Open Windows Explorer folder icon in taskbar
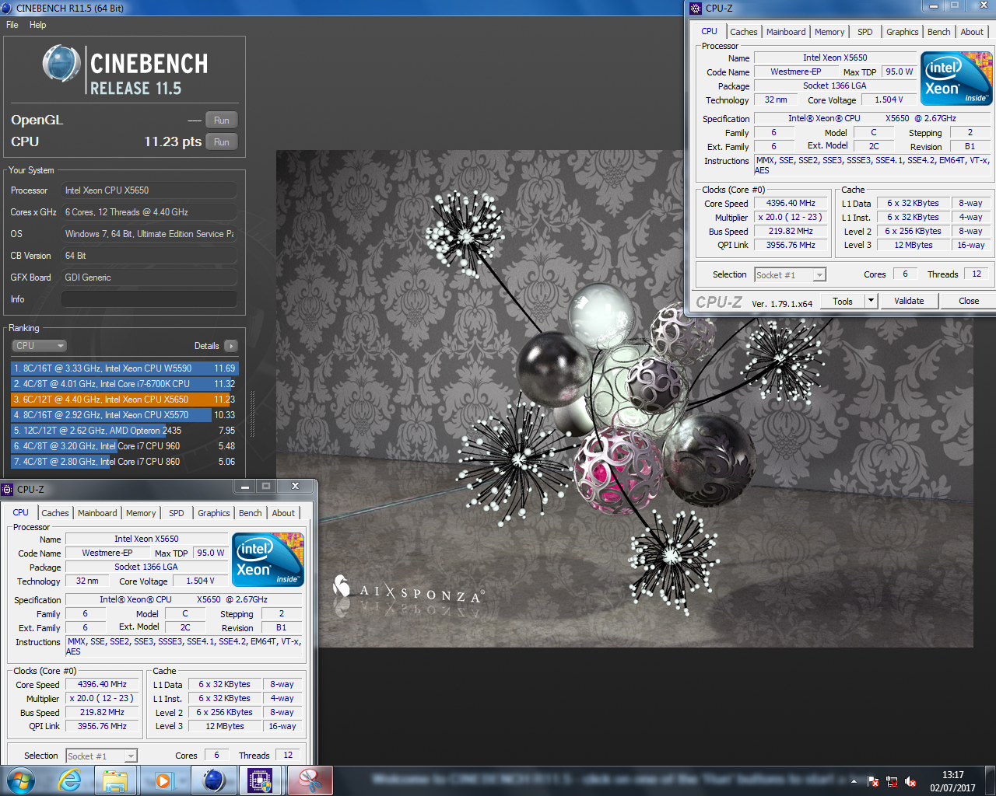The height and width of the screenshot is (796, 996). 115,780
